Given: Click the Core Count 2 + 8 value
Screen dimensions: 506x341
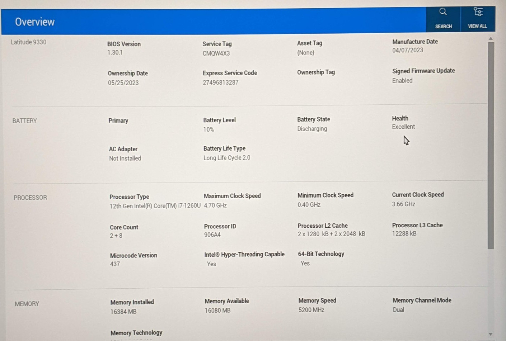Looking at the screenshot, I should [x=116, y=236].
